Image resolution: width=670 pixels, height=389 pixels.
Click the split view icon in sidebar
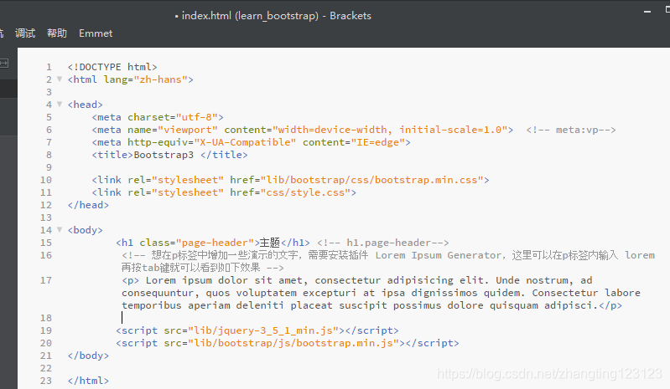(4, 63)
